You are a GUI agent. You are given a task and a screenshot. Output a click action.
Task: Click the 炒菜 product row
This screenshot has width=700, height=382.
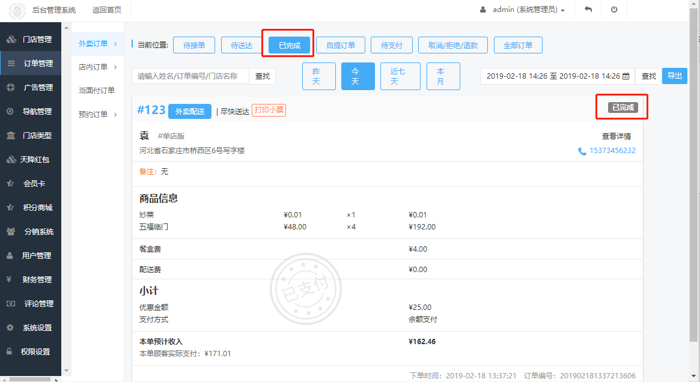(x=283, y=215)
